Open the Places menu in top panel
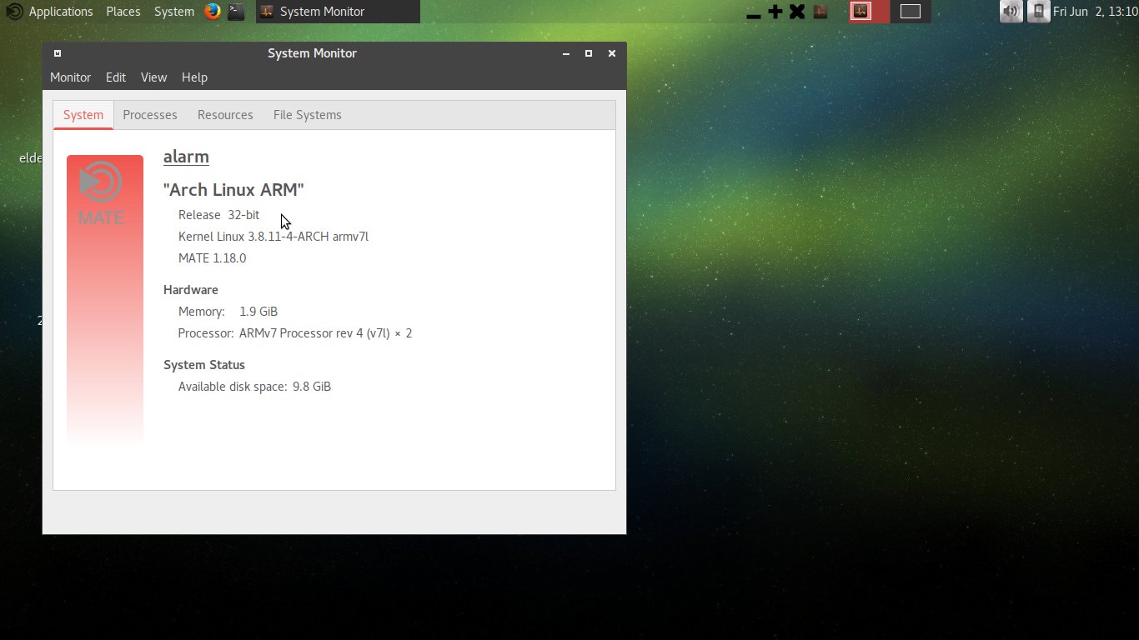 123,12
